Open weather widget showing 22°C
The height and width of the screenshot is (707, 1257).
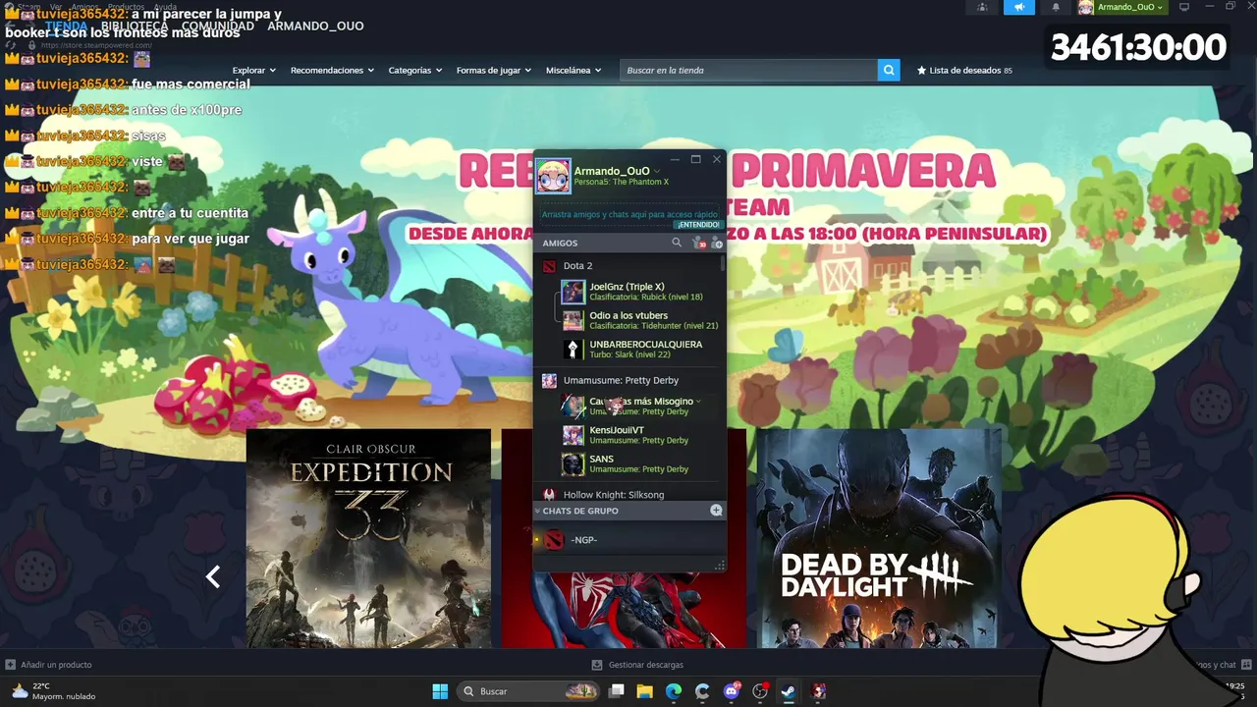click(x=54, y=691)
